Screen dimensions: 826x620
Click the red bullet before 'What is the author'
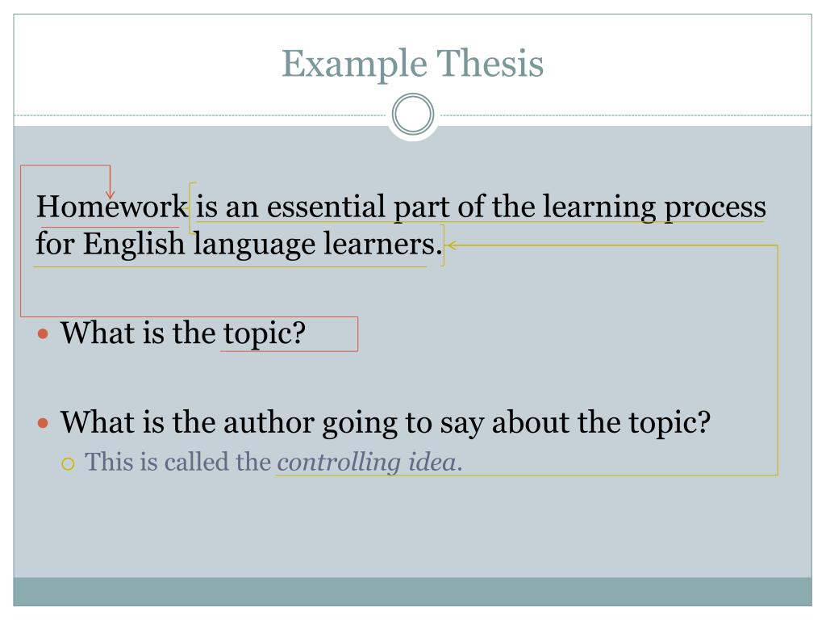pyautogui.click(x=44, y=423)
